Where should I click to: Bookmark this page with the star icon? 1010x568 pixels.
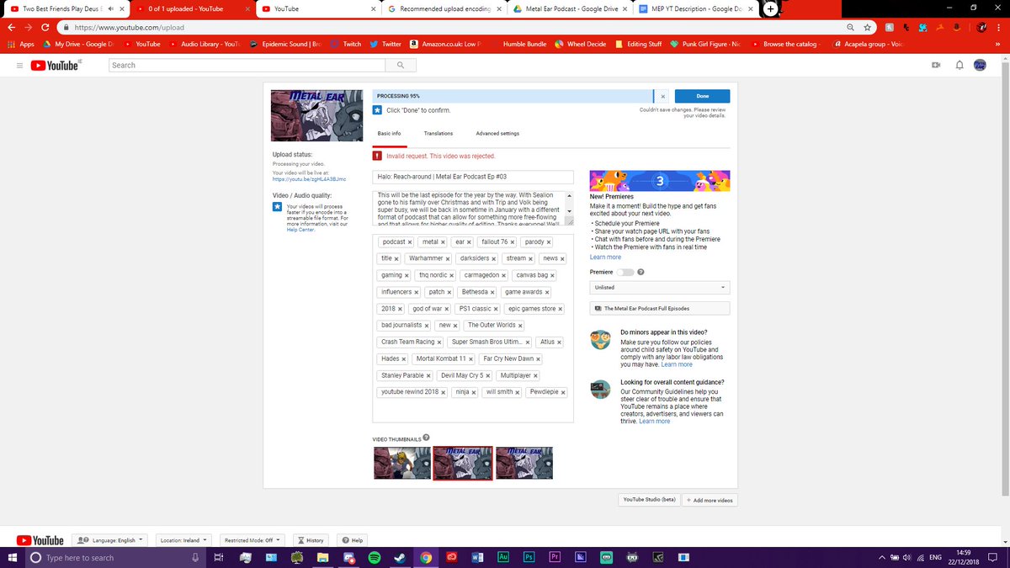pyautogui.click(x=867, y=27)
